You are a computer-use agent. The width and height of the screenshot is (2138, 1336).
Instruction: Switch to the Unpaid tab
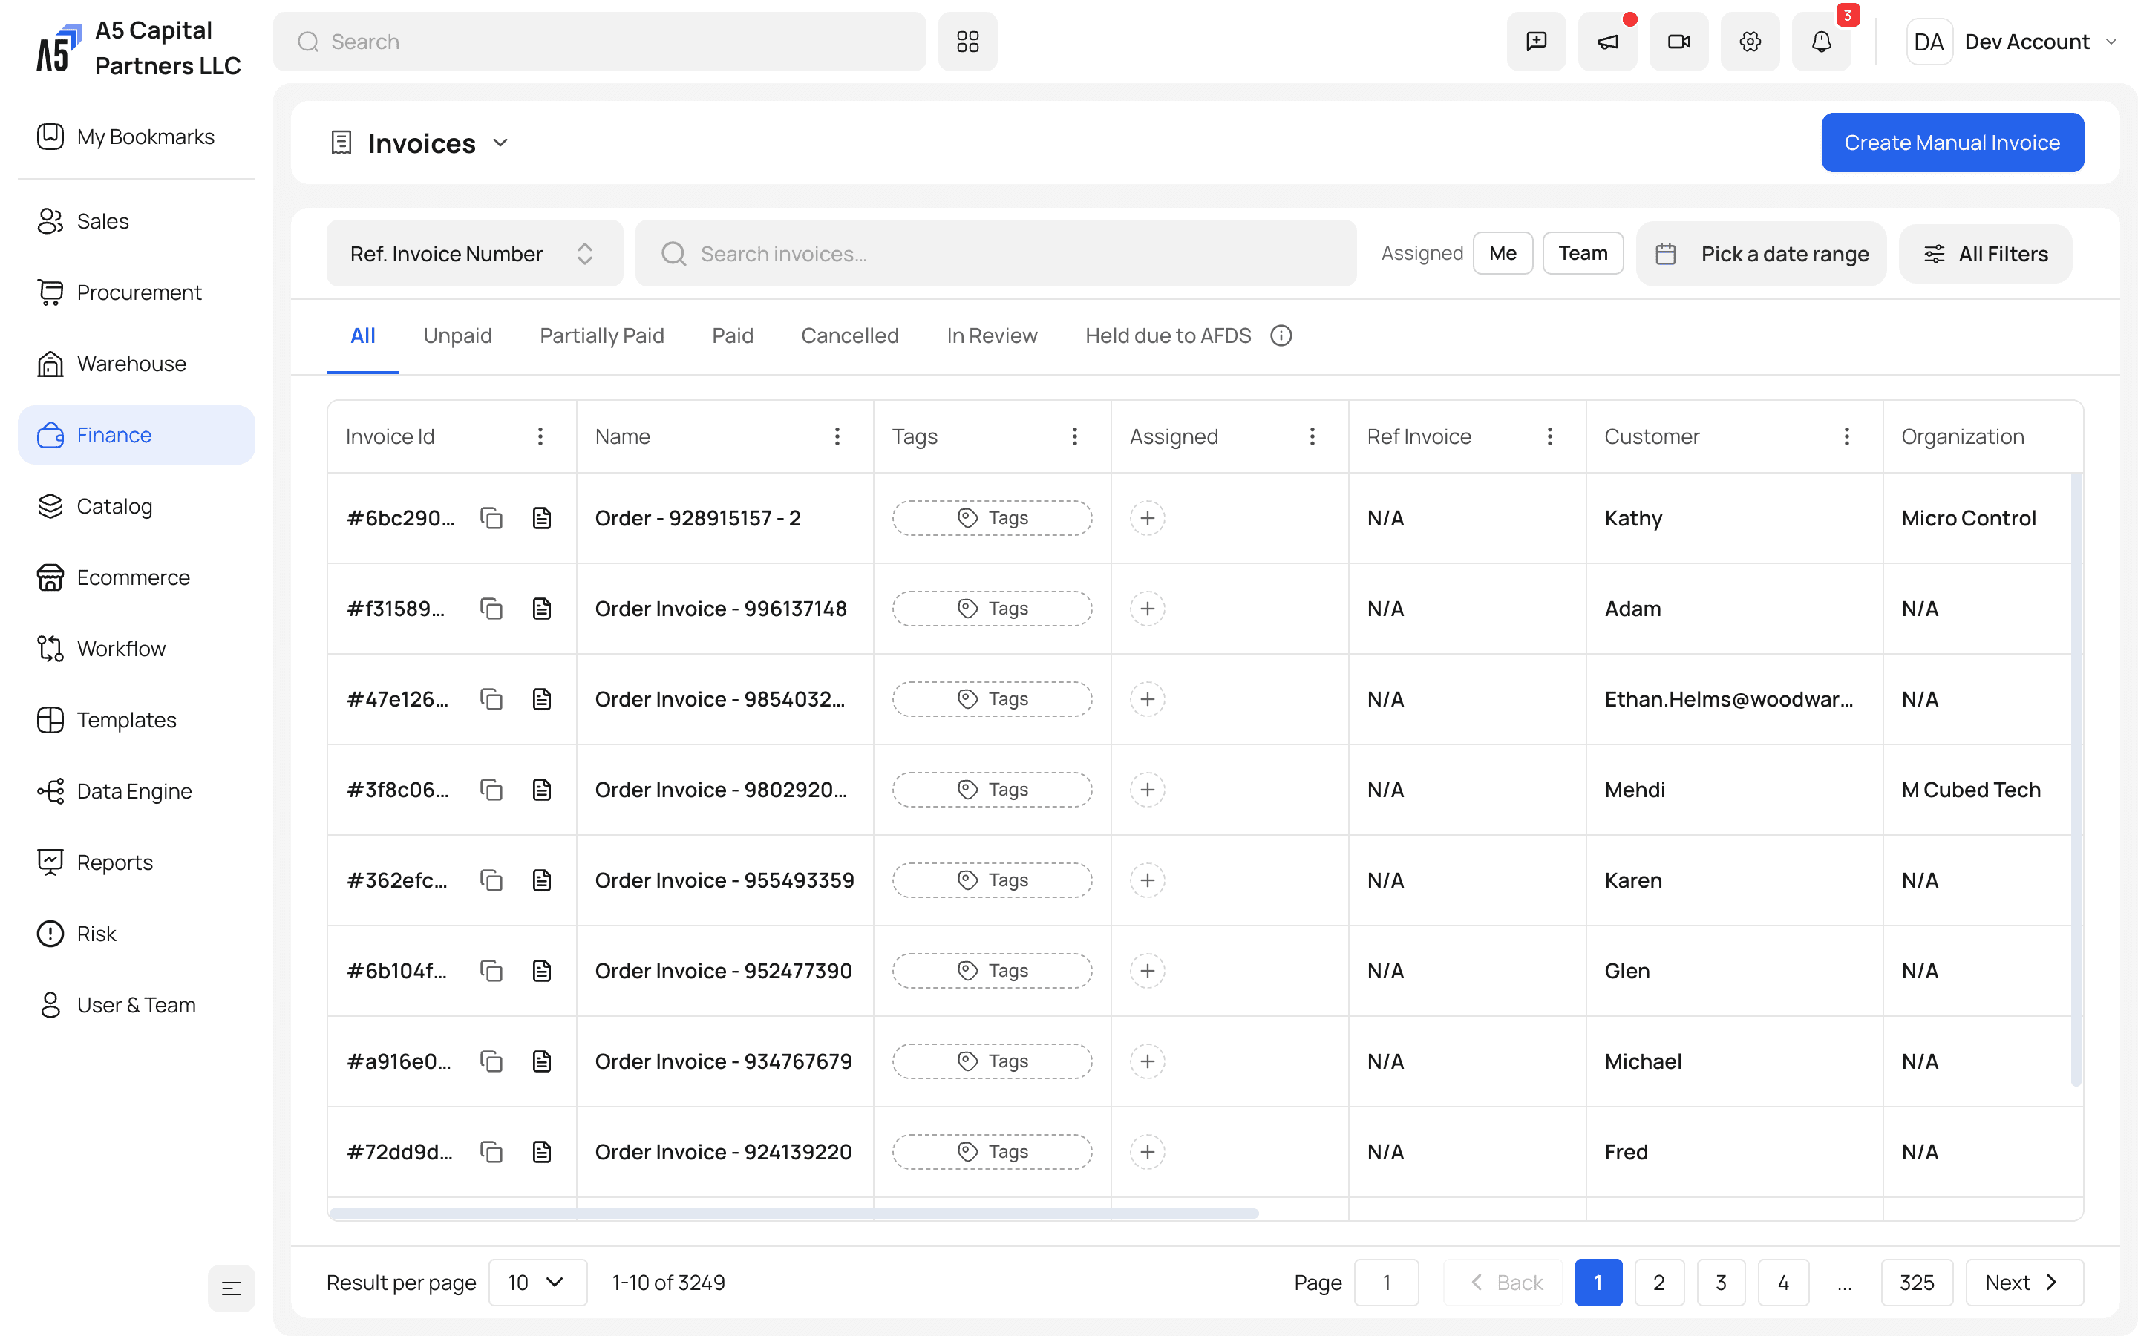pos(457,335)
